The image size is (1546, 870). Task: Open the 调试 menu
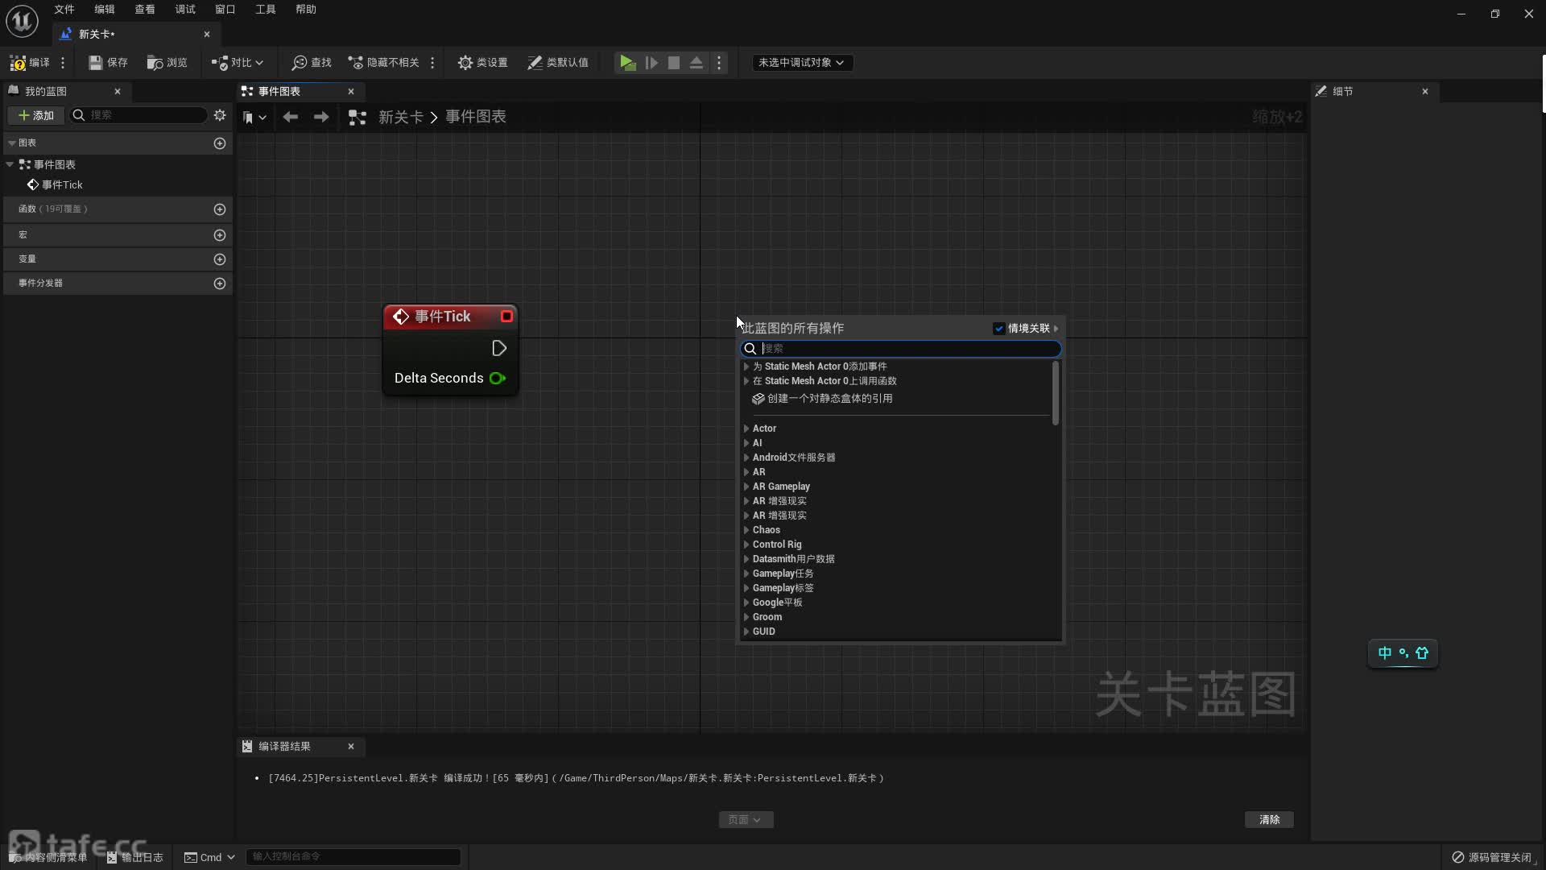(x=185, y=10)
